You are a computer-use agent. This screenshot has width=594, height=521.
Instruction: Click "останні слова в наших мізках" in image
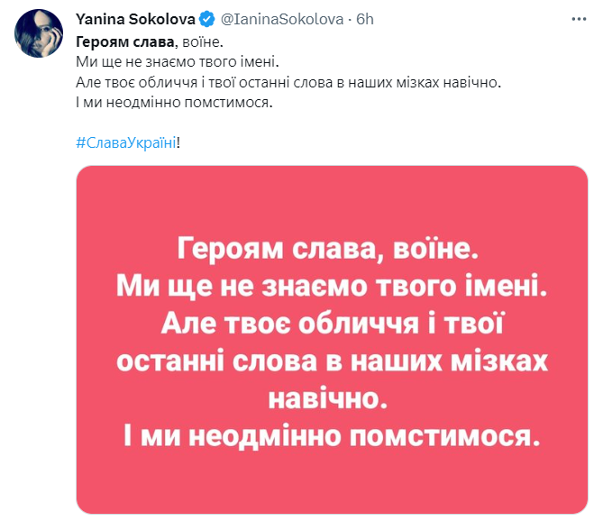click(x=332, y=361)
